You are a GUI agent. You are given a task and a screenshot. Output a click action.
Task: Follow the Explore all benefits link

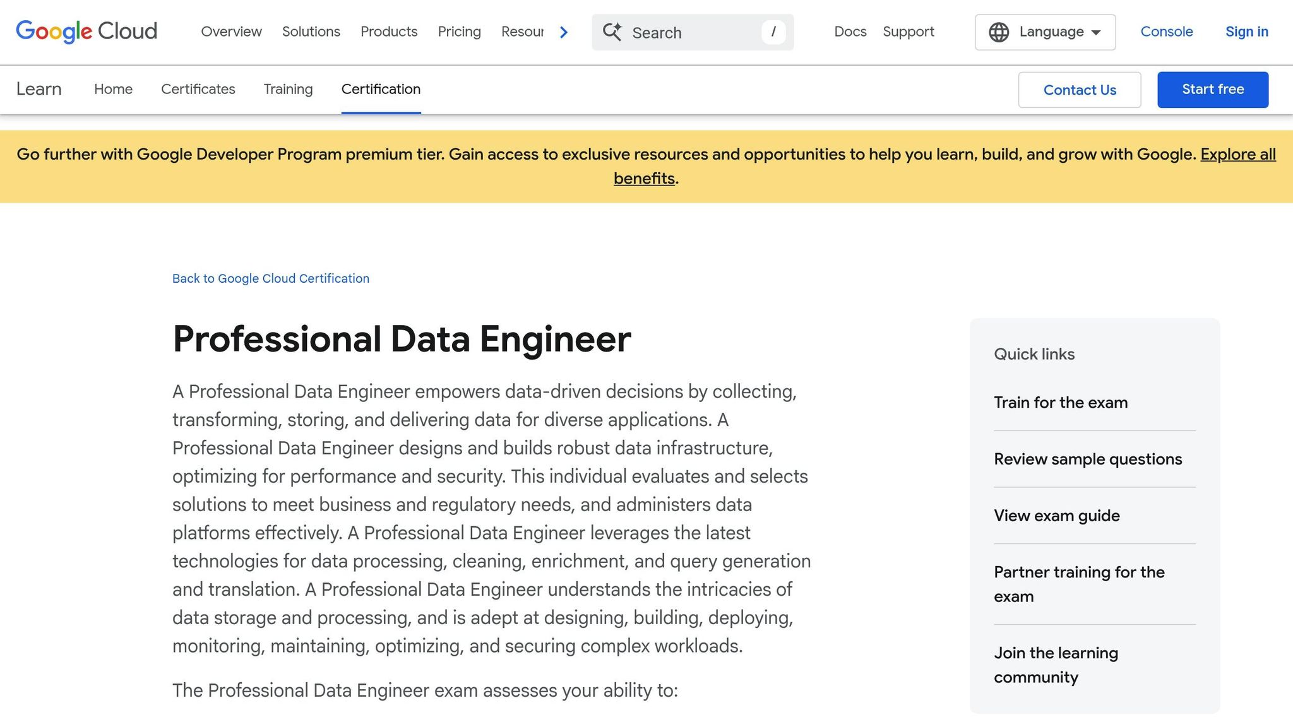(x=1237, y=154)
